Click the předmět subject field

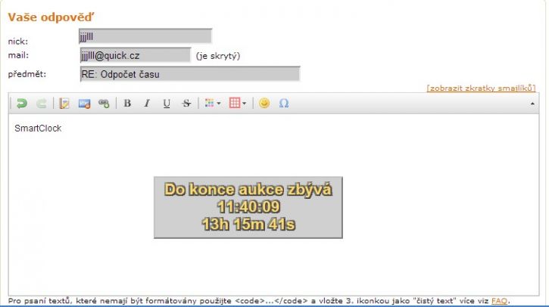pos(190,74)
